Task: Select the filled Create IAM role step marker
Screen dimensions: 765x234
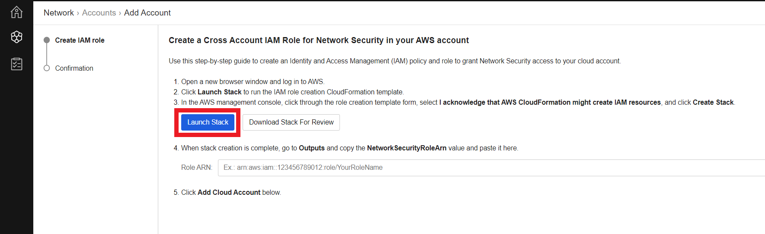Action: tap(47, 40)
